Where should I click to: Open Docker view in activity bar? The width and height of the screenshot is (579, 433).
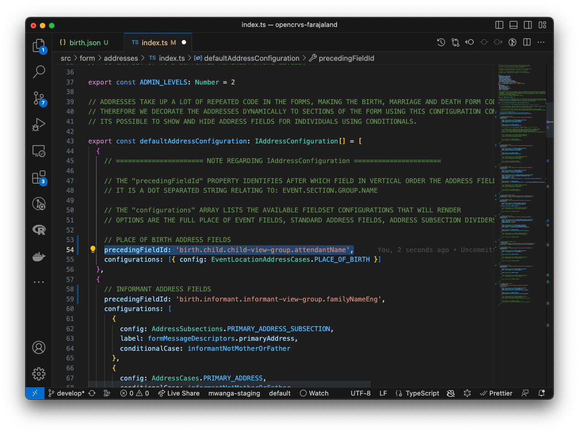tap(39, 256)
